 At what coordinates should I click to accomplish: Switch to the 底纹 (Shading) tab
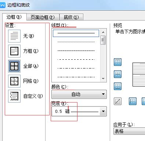(x=71, y=17)
